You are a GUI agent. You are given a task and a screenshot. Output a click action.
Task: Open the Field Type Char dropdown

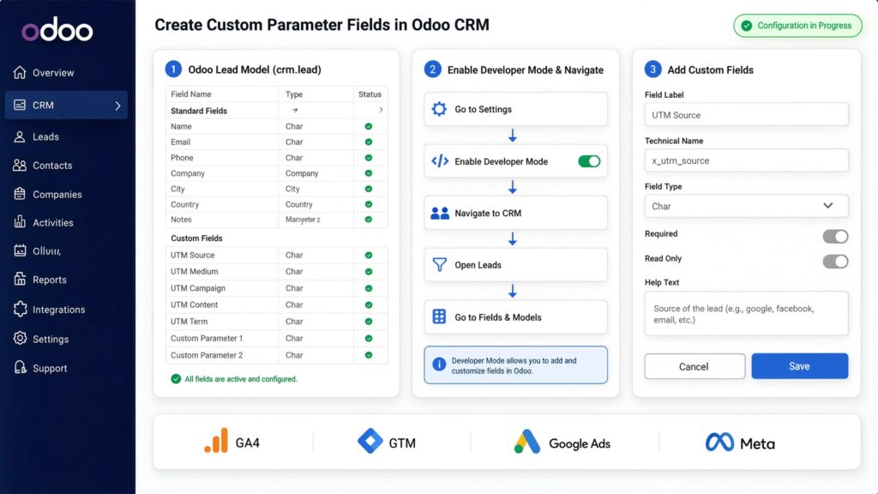pos(746,206)
